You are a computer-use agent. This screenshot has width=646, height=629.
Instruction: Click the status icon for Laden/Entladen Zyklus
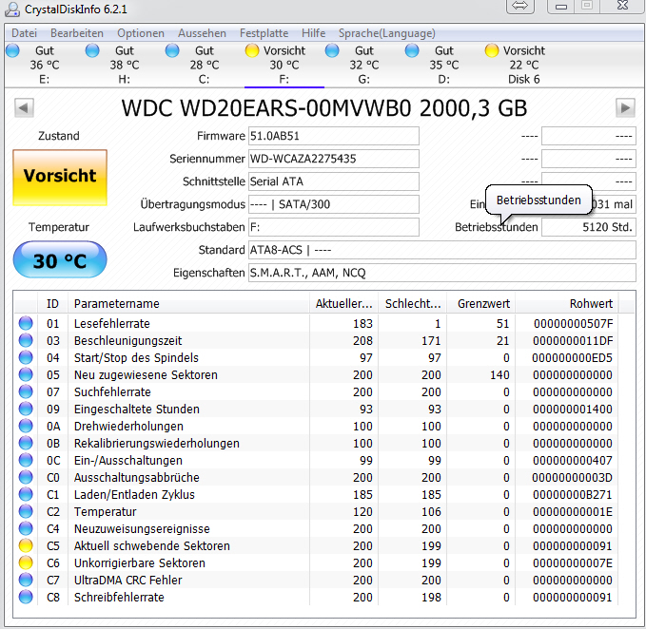pyautogui.click(x=26, y=494)
